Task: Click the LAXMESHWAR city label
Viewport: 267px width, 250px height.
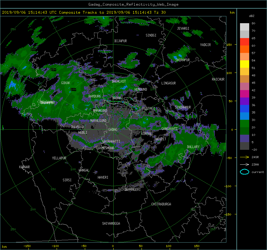Action: (x=105, y=148)
